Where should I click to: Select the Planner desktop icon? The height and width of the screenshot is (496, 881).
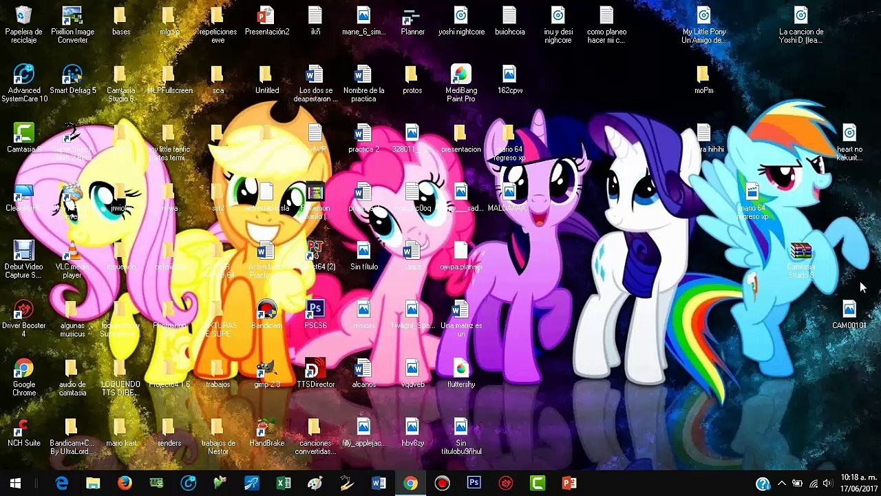pyautogui.click(x=412, y=21)
